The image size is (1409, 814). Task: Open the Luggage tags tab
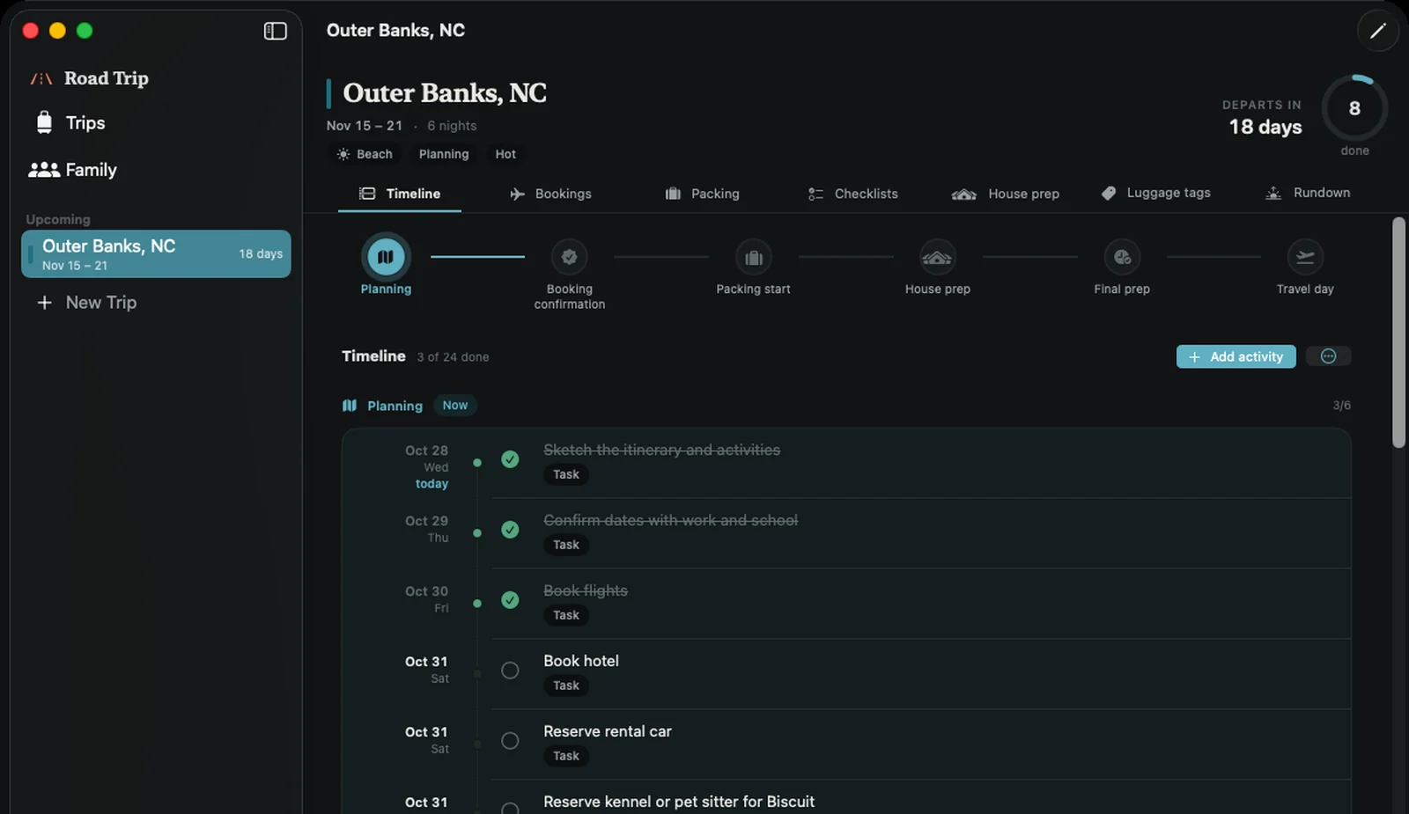pyautogui.click(x=1156, y=193)
